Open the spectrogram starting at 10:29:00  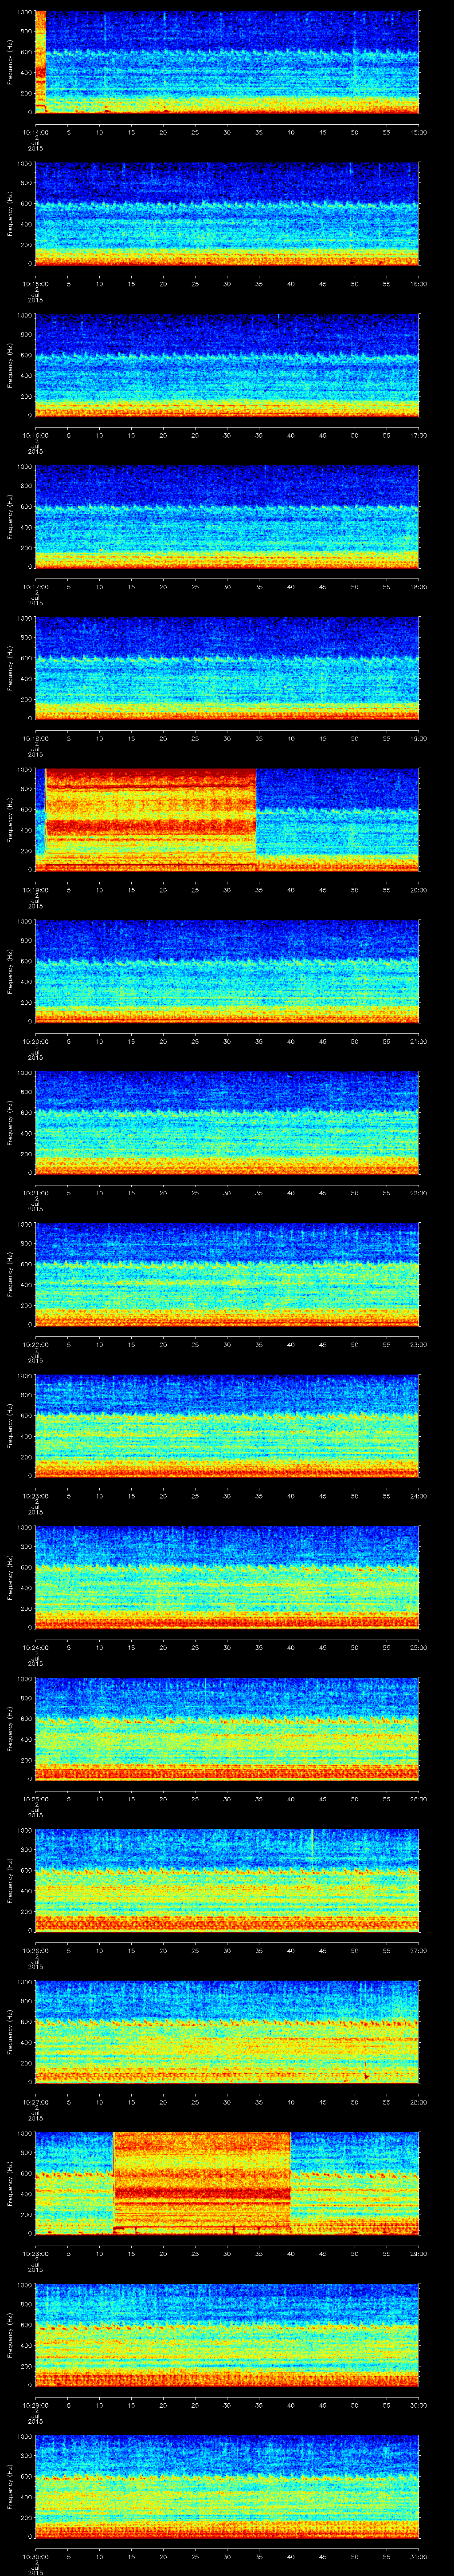tap(227, 2334)
